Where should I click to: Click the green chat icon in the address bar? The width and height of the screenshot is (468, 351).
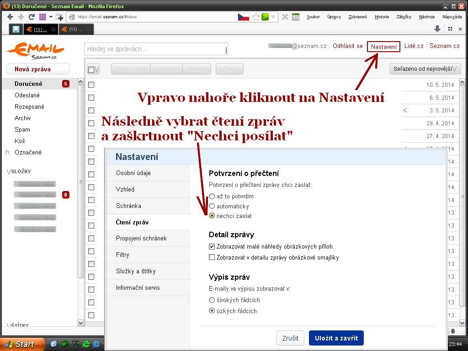(x=265, y=17)
